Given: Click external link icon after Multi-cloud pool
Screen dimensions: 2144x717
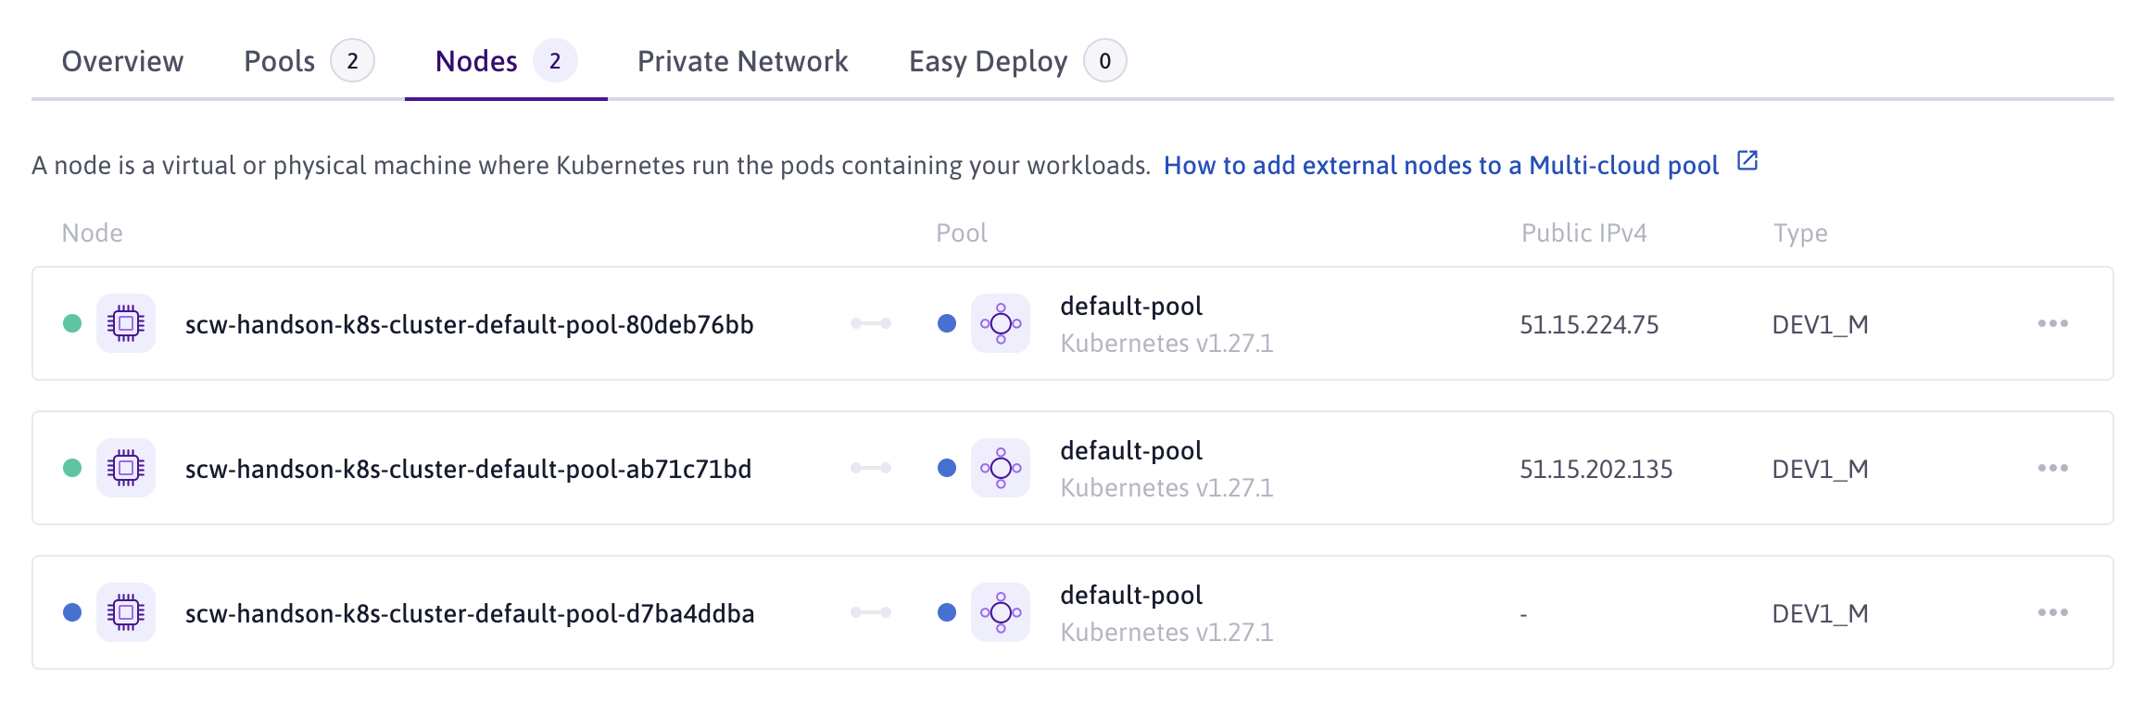Looking at the screenshot, I should pyautogui.click(x=1747, y=161).
